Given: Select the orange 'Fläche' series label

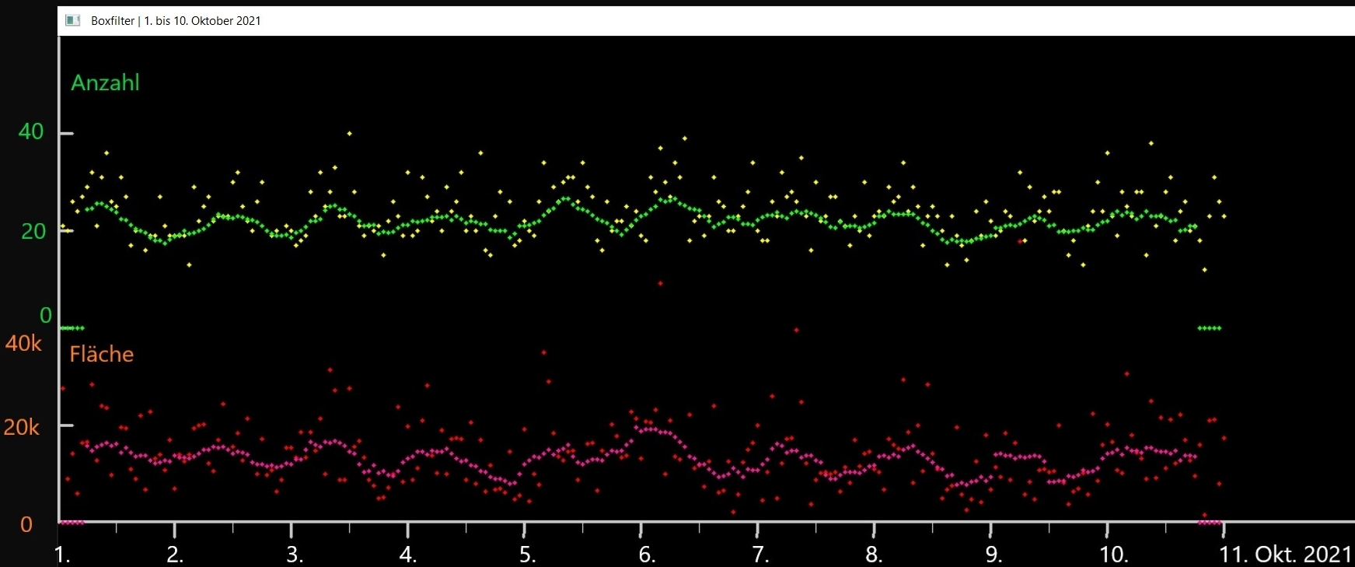Looking at the screenshot, I should click(102, 354).
